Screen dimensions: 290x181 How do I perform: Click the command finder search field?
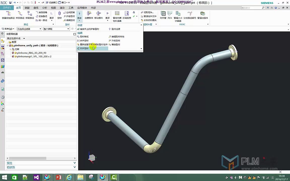click(x=253, y=8)
